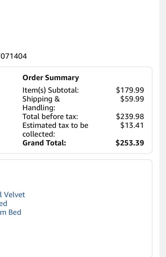The image size is (166, 257).
Task: Open the product link line containing "Velvet"
Action: [x=13, y=195]
